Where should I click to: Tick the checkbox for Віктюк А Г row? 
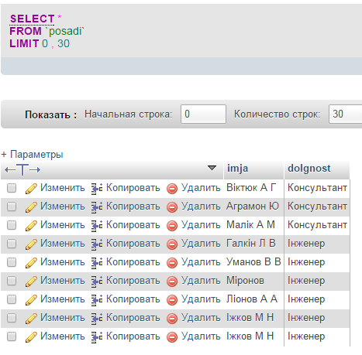point(12,188)
